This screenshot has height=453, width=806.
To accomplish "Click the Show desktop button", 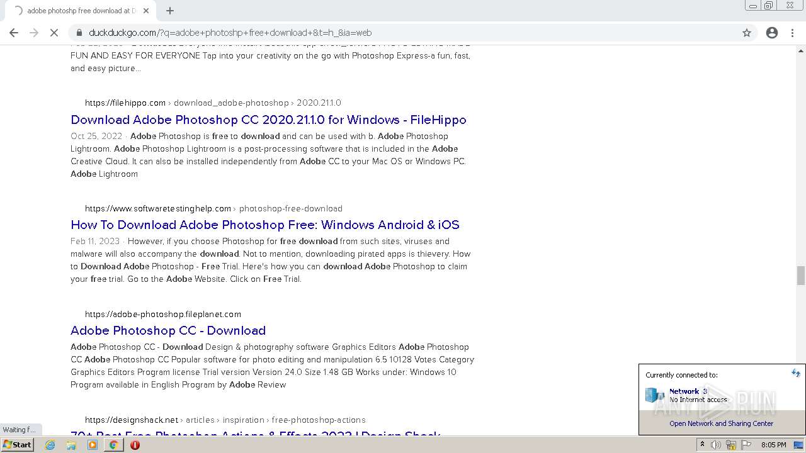I will 800,445.
